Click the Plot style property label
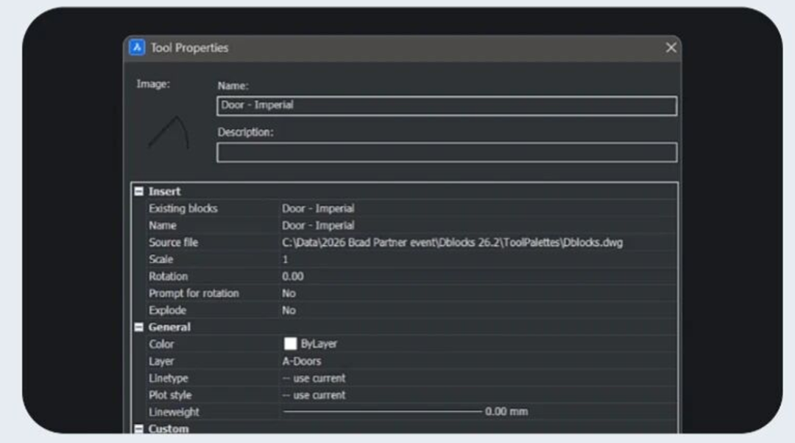 [170, 395]
